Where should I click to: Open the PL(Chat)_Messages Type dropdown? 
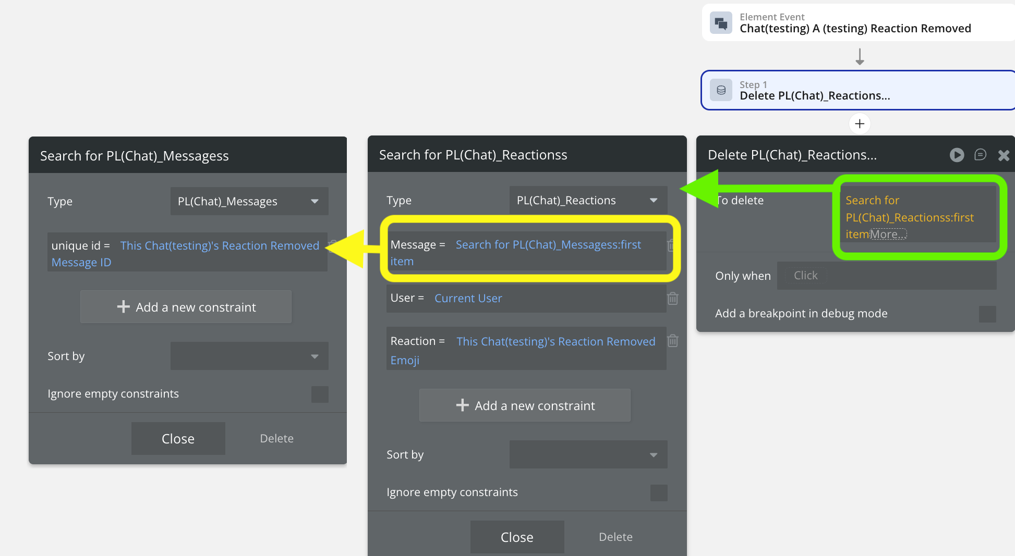click(249, 201)
